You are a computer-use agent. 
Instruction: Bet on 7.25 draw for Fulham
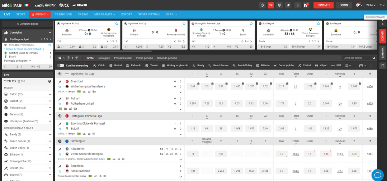(x=207, y=104)
